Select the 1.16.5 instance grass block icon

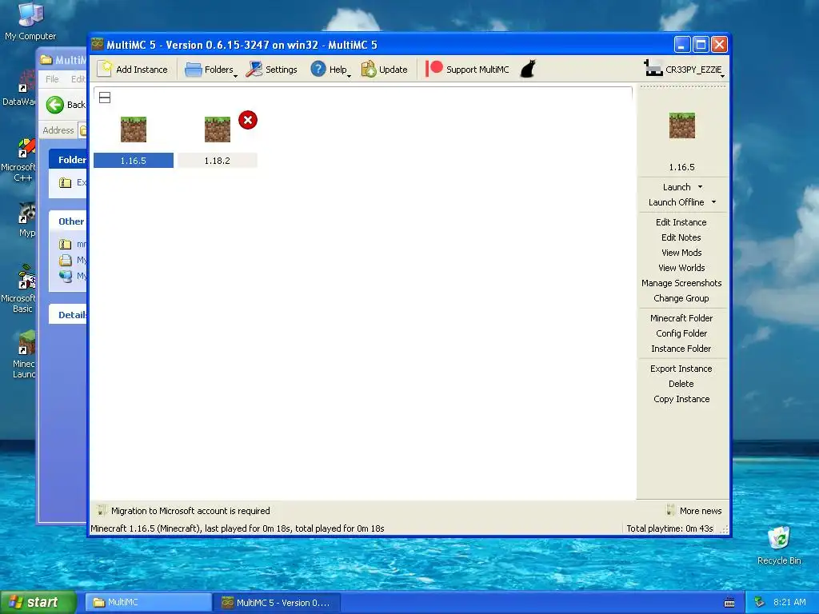pyautogui.click(x=134, y=129)
